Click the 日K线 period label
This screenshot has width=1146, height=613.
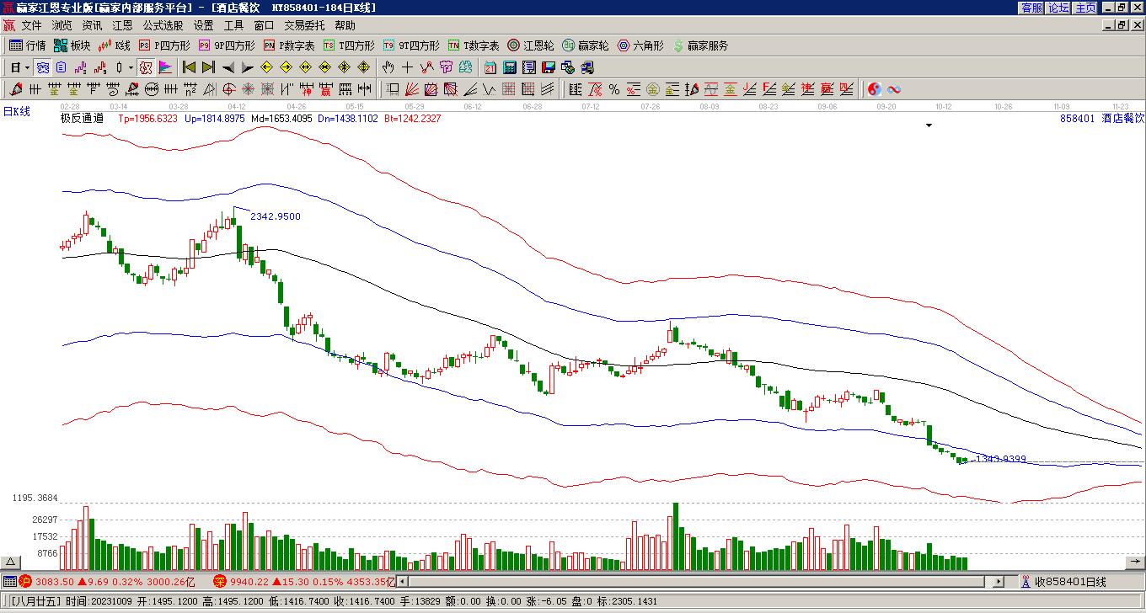[x=16, y=111]
